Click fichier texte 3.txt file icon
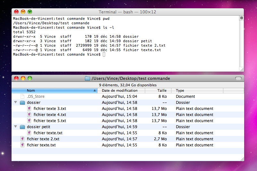The height and width of the screenshot is (171, 257). tap(29, 109)
